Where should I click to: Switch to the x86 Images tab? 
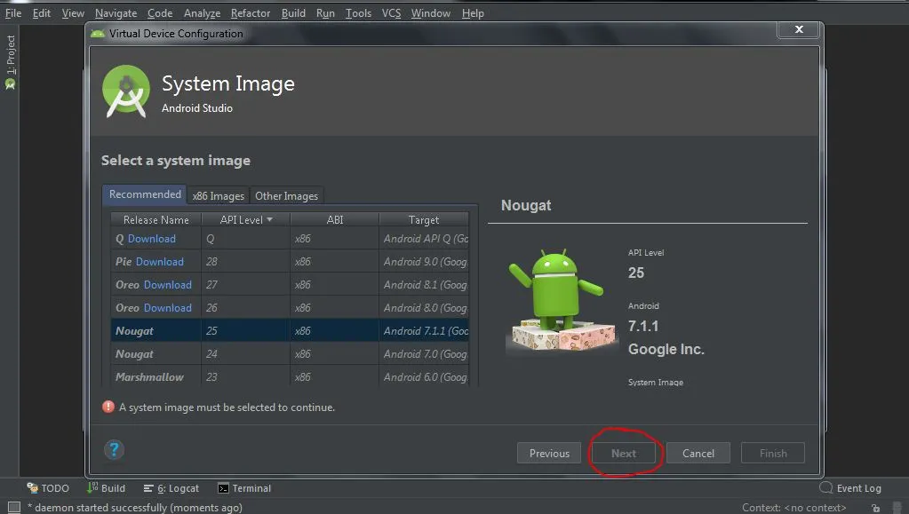pyautogui.click(x=218, y=196)
